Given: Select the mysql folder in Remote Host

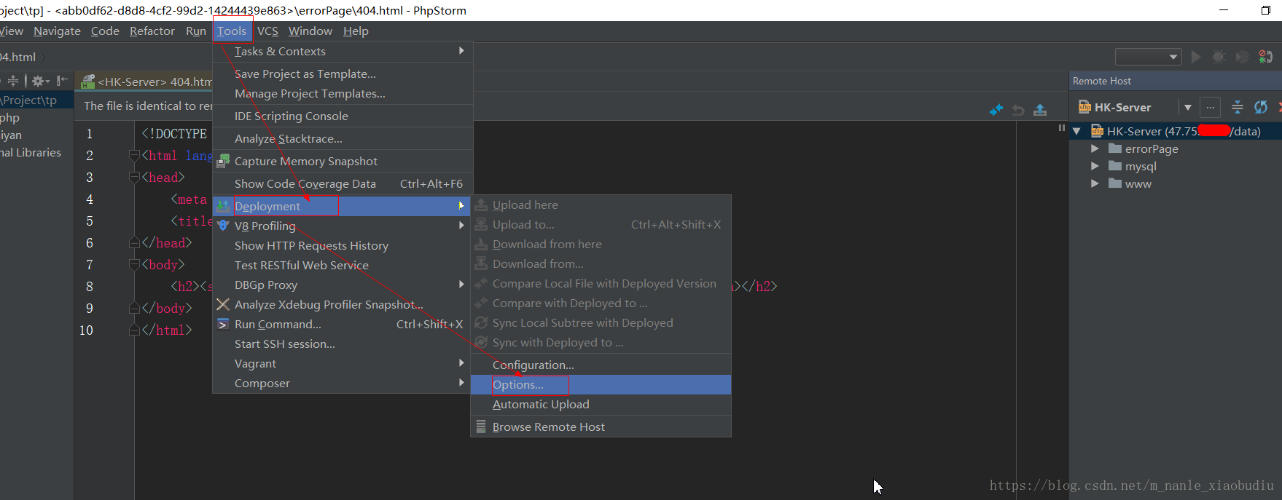Looking at the screenshot, I should [1140, 166].
